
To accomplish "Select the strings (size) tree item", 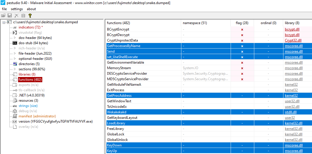I will (x=28, y=106).
